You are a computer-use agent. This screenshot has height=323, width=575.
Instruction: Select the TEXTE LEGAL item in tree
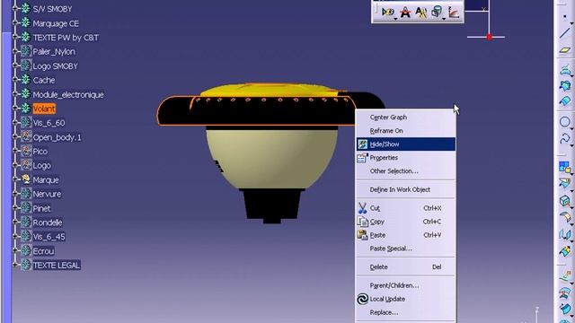pyautogui.click(x=56, y=266)
